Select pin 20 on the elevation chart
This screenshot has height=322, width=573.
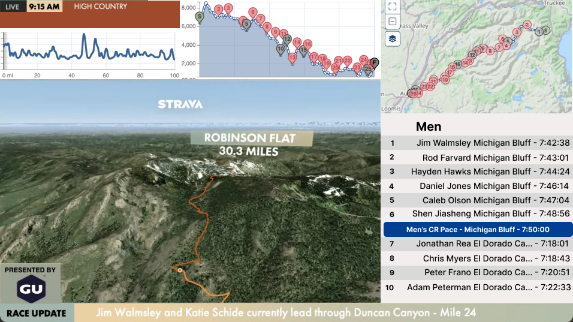[x=335, y=68]
